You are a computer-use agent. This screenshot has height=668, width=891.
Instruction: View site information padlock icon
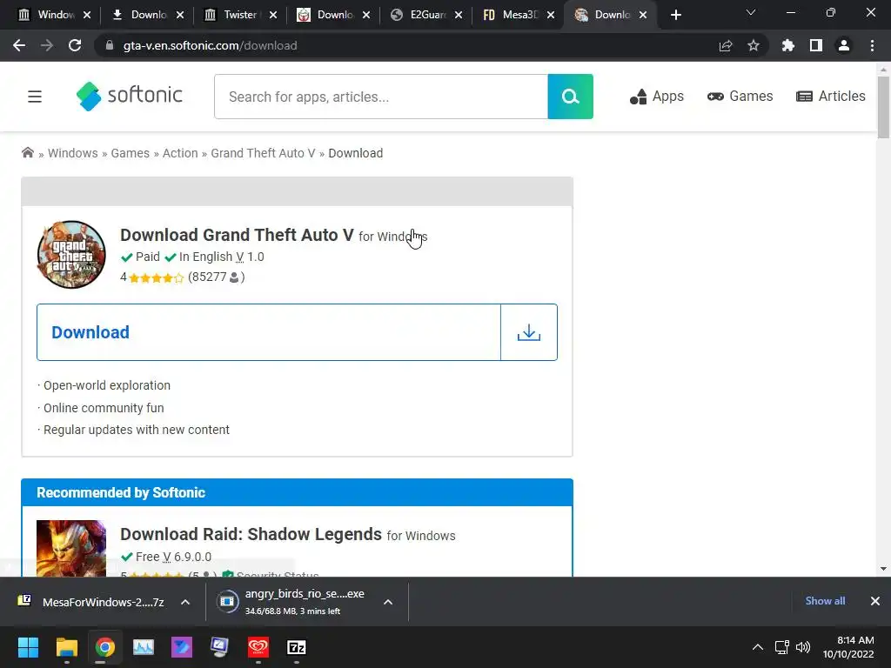point(110,45)
